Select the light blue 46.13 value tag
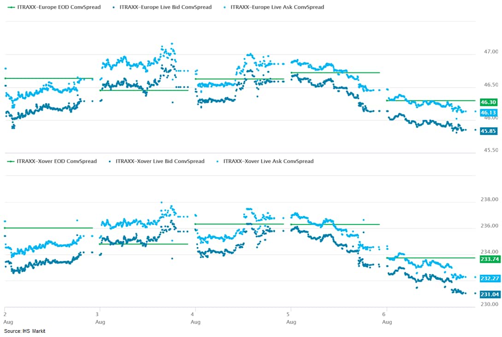Viewport: 502px width, 337px height. click(x=488, y=112)
